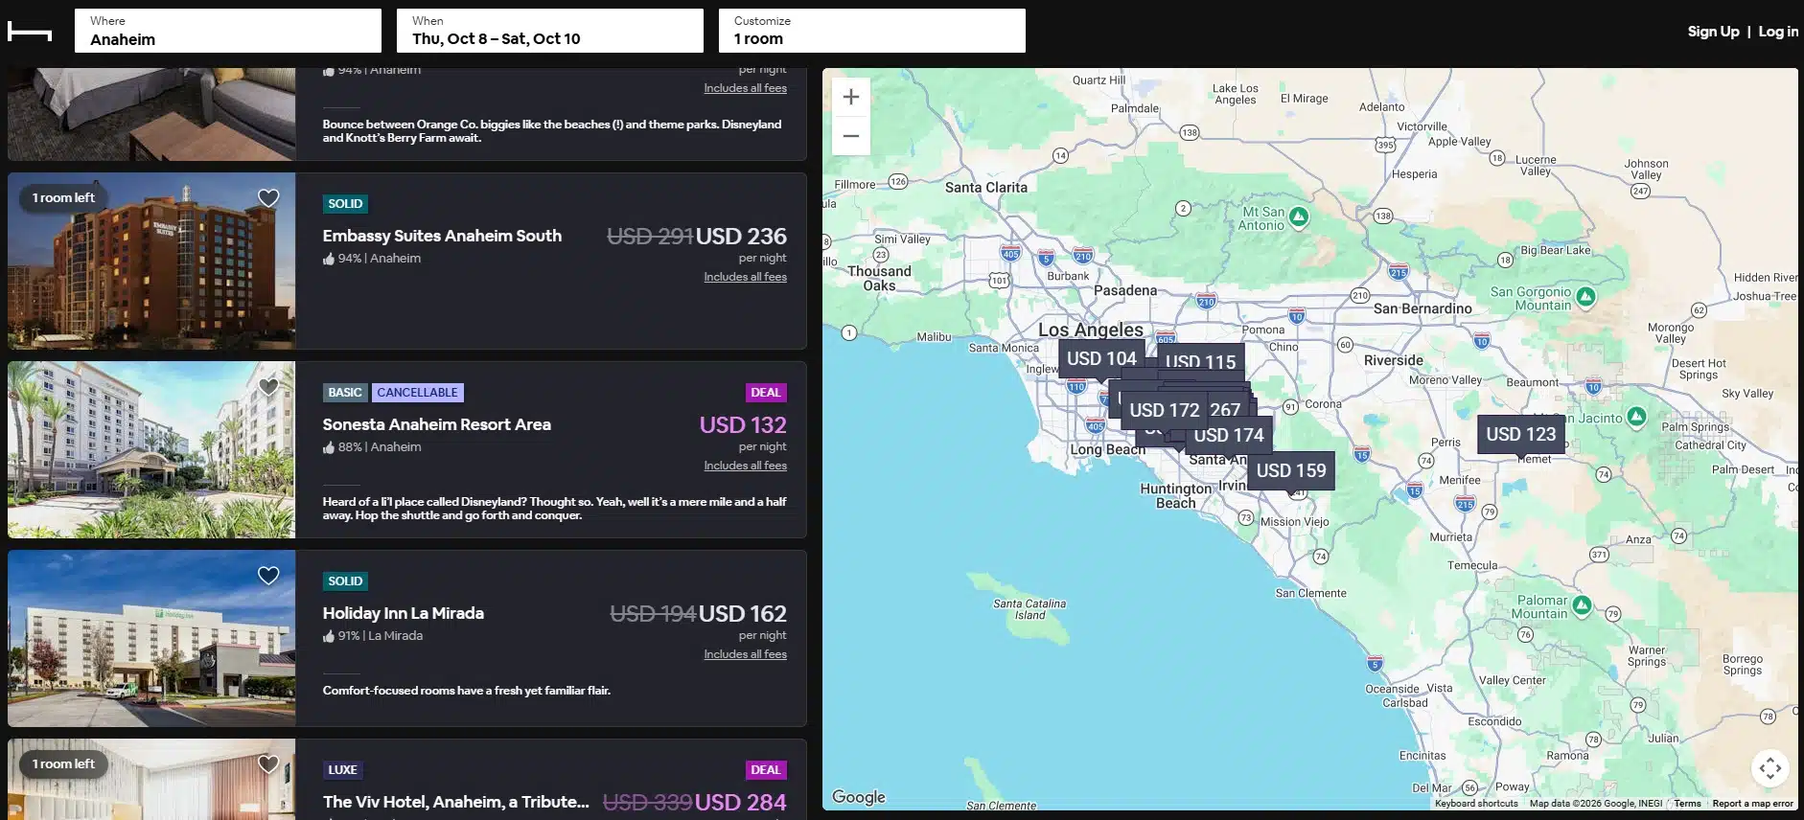Click the Sign Up link

coord(1713,31)
